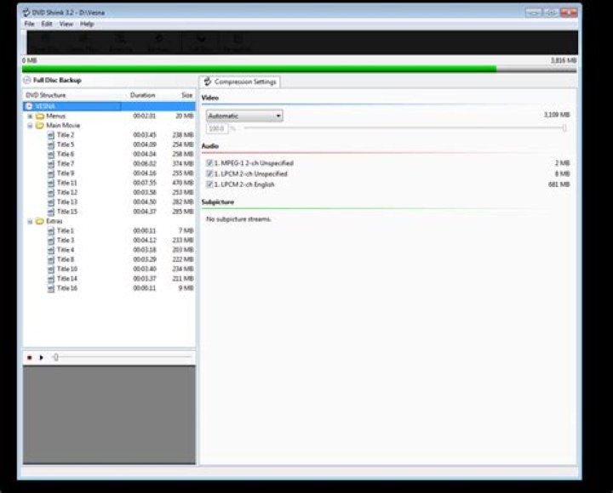The width and height of the screenshot is (613, 493).
Task: Play the preview video
Action: (x=41, y=358)
